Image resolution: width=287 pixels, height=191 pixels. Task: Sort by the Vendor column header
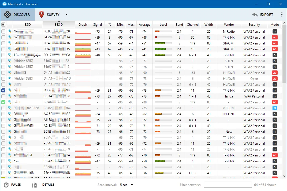(x=229, y=25)
